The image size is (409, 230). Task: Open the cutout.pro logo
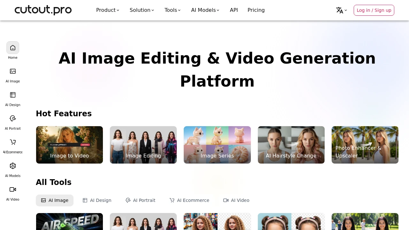click(x=43, y=10)
